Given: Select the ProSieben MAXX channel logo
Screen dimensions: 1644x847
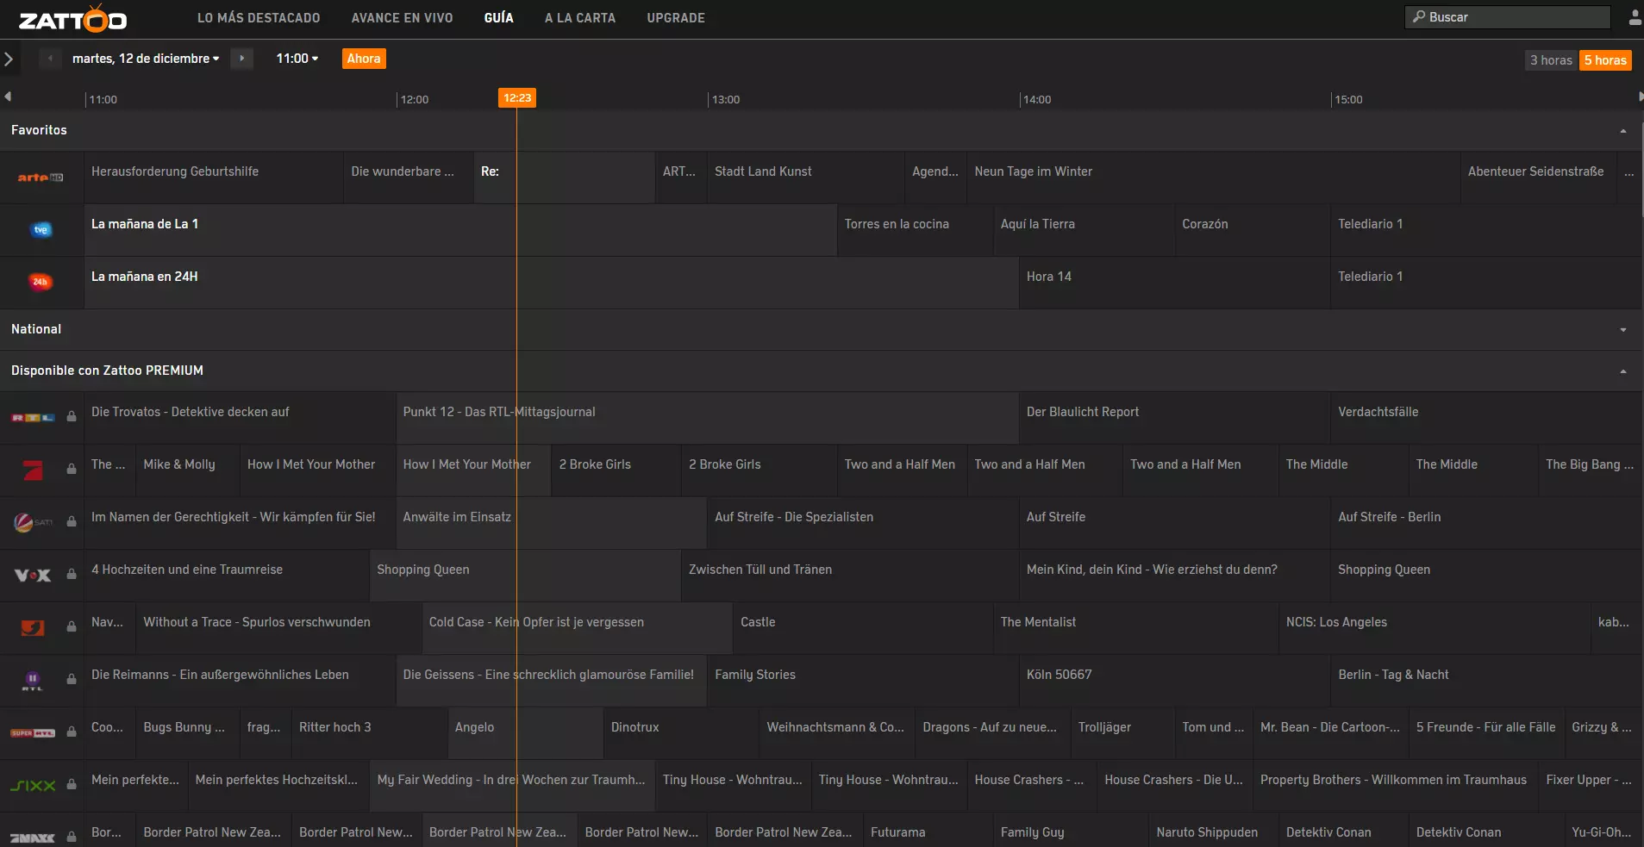Looking at the screenshot, I should pos(33,838).
